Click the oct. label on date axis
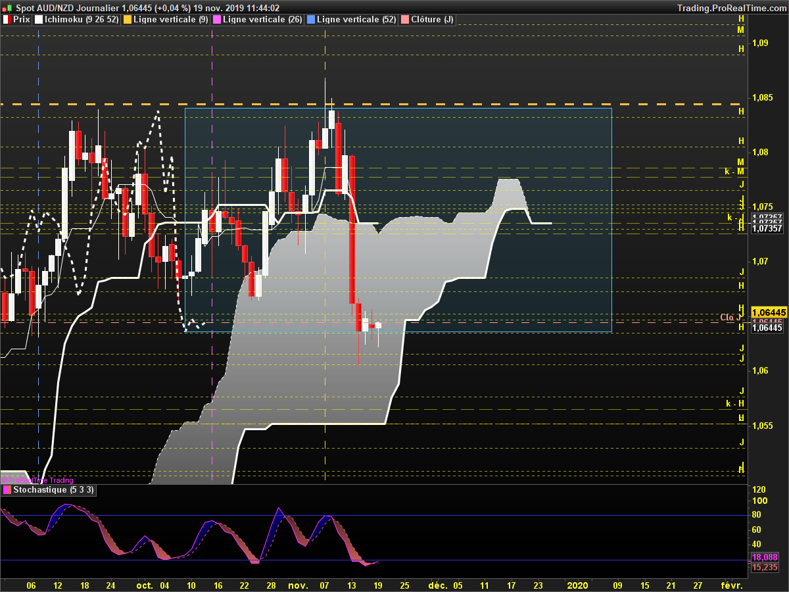Viewport: 789px width, 592px height. pos(145,585)
